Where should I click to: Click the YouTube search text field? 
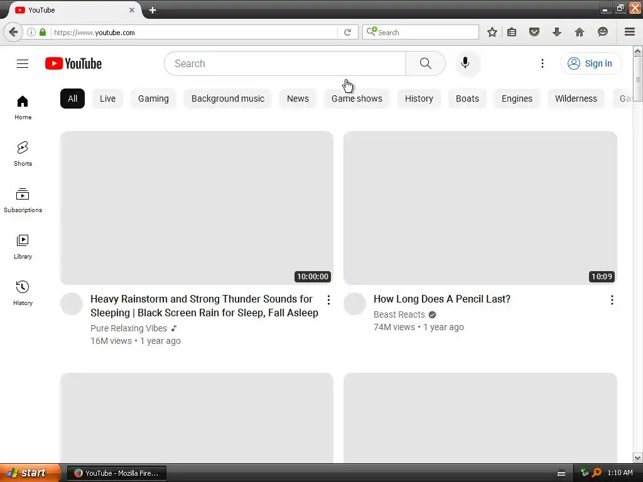coord(285,63)
